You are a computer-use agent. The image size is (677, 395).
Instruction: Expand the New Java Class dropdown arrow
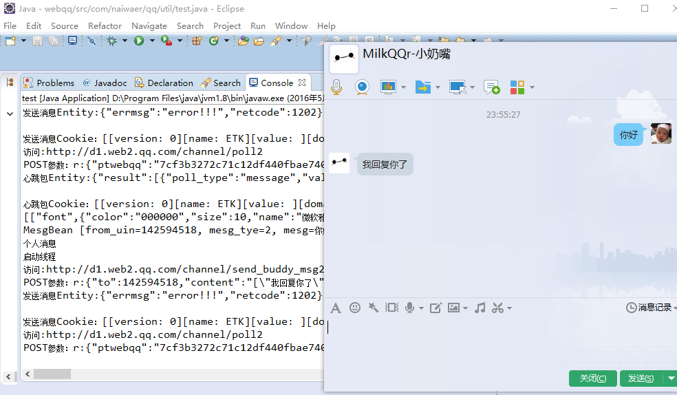226,41
